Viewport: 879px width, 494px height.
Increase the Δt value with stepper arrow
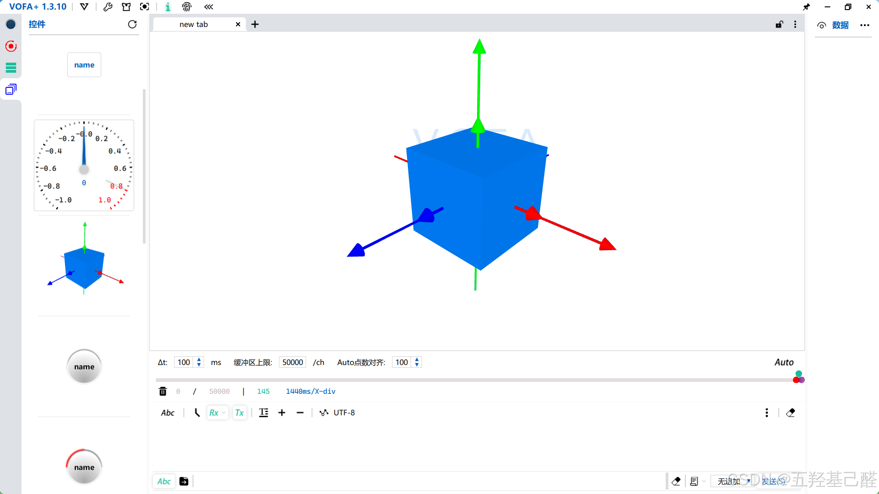pyautogui.click(x=199, y=360)
